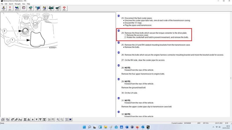The width and height of the screenshot is (232, 130).
Task: Click the HELP question mark icon
Action: 64,8
